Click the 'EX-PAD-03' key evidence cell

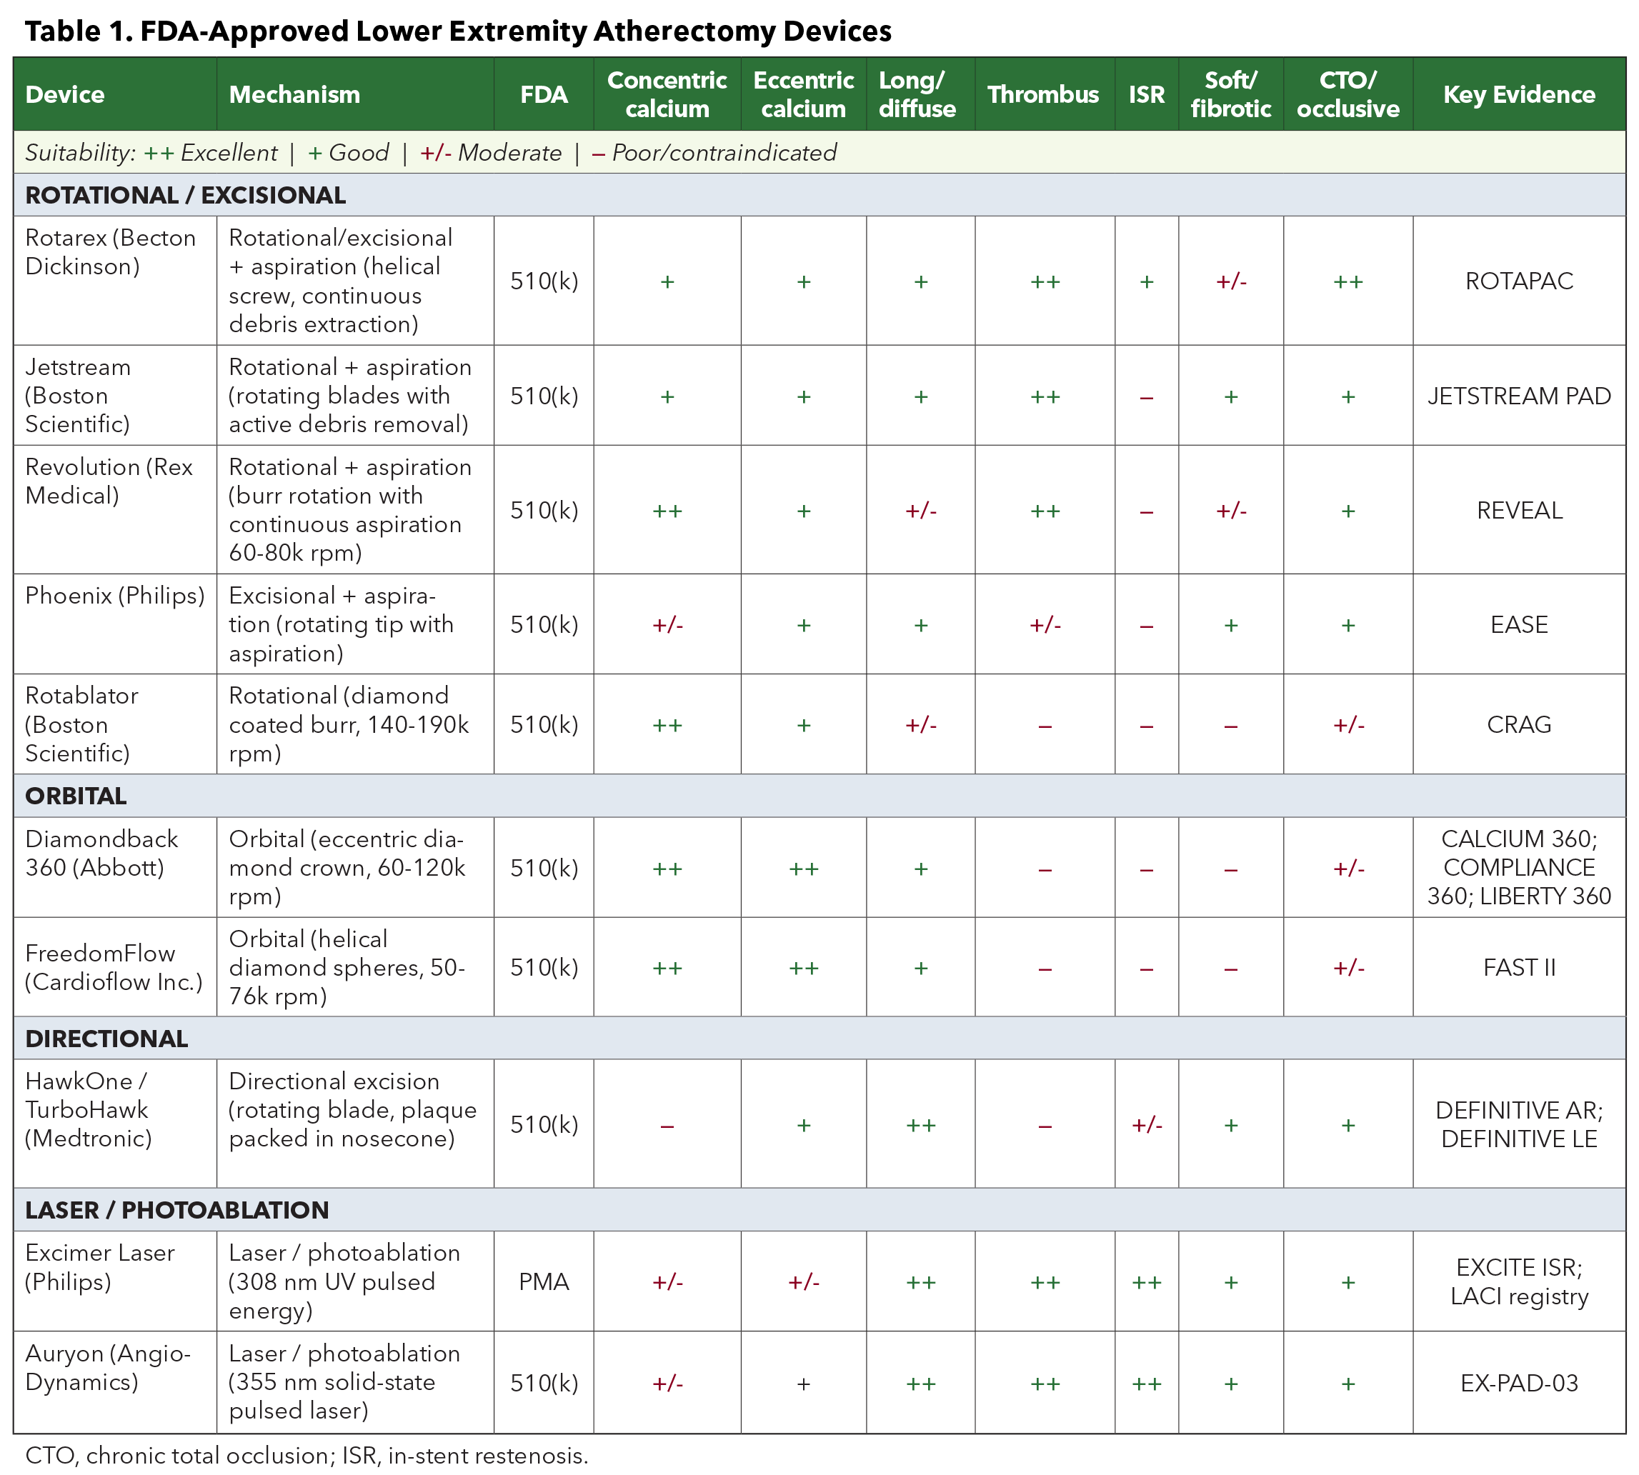1519,1383
